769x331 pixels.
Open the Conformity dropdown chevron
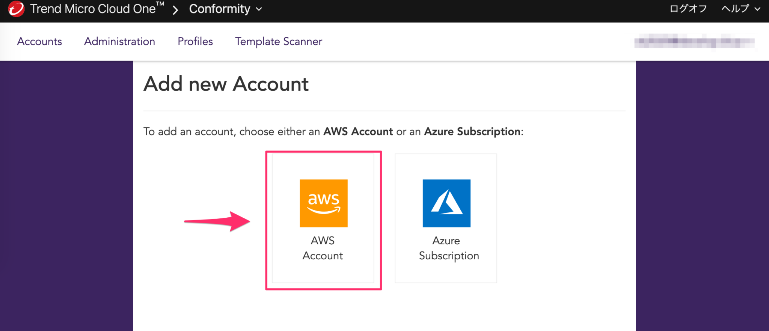[x=259, y=9]
